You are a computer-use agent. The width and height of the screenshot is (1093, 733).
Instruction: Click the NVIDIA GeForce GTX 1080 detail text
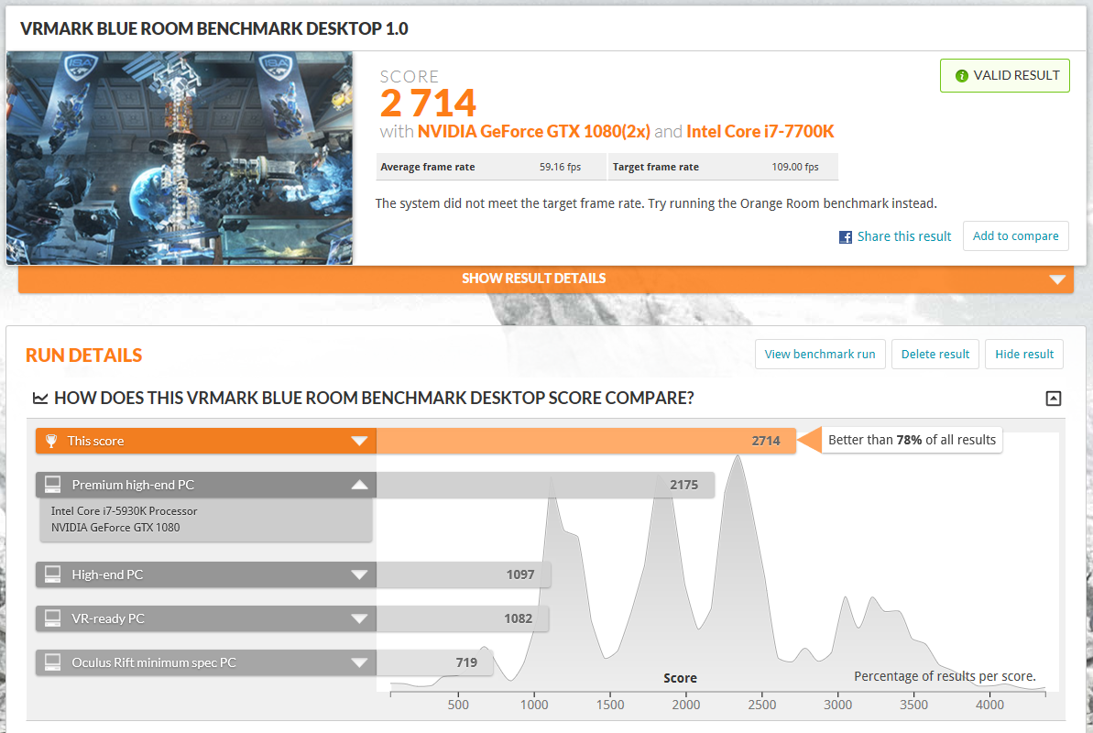coord(115,527)
